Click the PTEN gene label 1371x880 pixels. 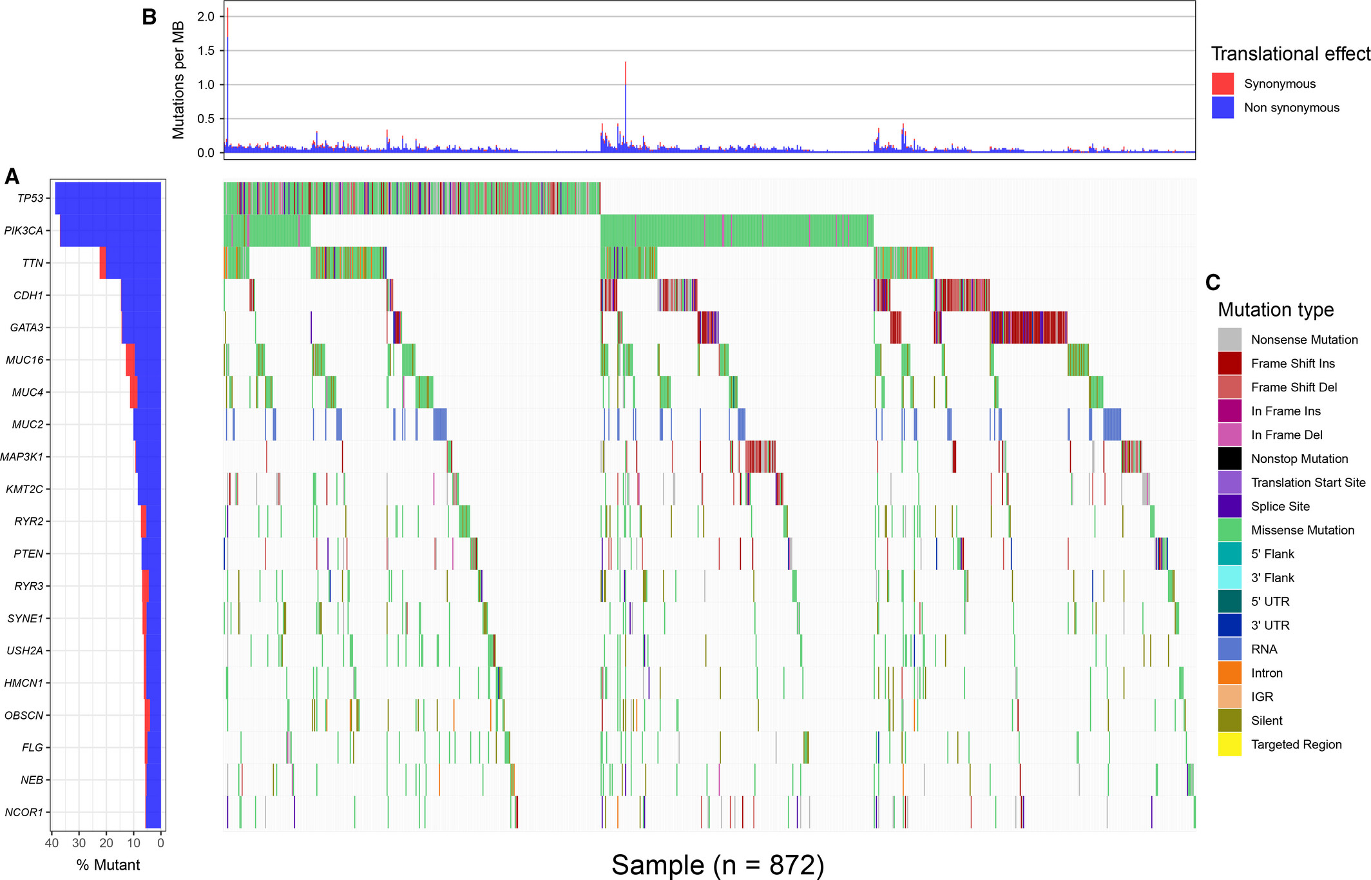28,554
